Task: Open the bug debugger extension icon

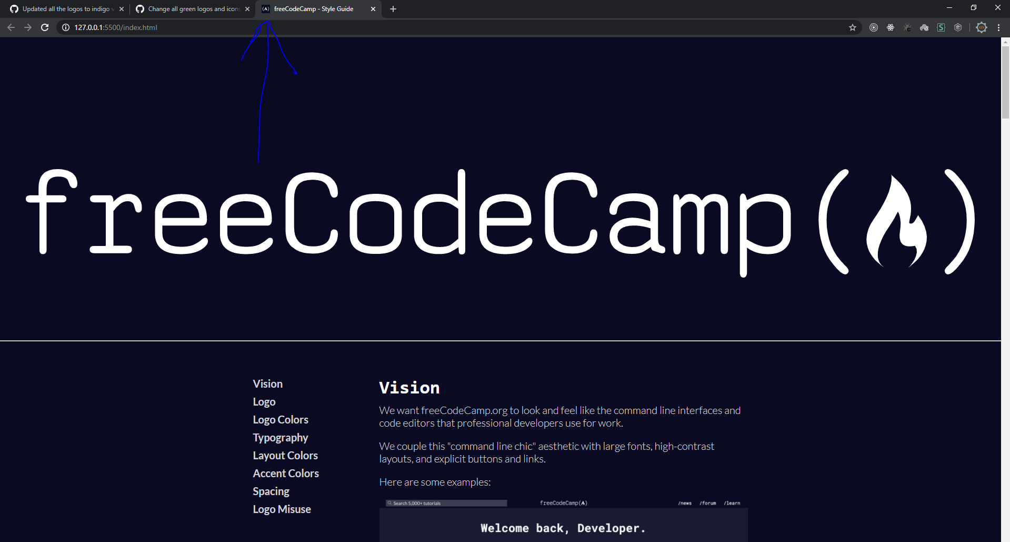Action: pyautogui.click(x=907, y=27)
